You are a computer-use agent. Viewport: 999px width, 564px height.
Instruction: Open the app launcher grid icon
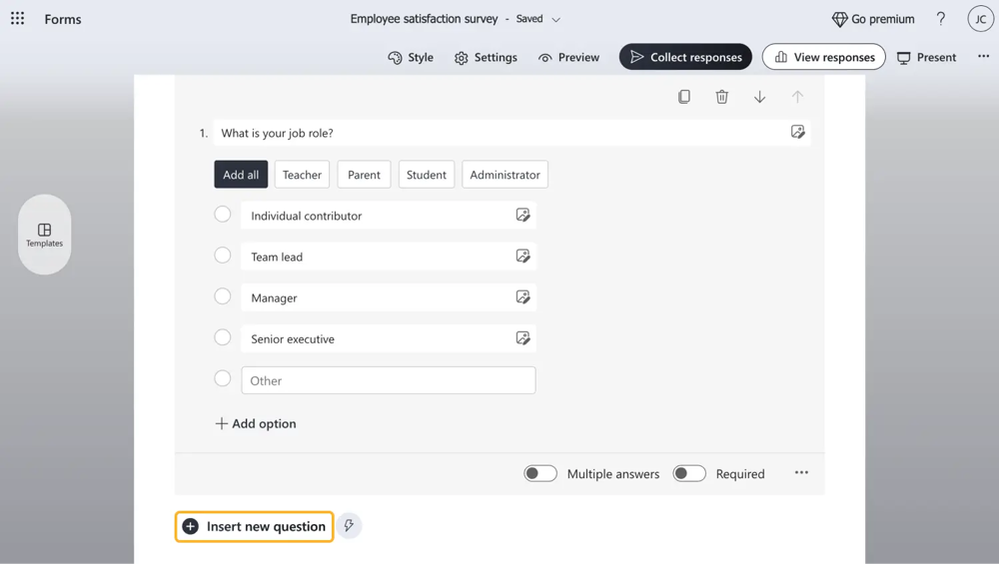[x=18, y=19]
